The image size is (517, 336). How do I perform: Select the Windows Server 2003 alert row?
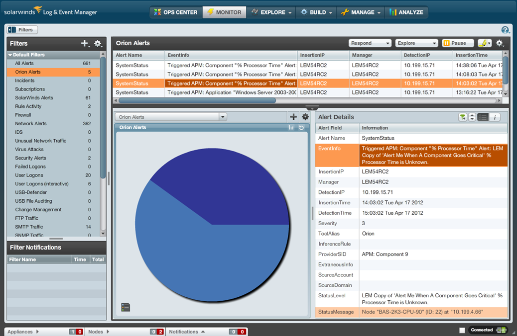pos(308,92)
